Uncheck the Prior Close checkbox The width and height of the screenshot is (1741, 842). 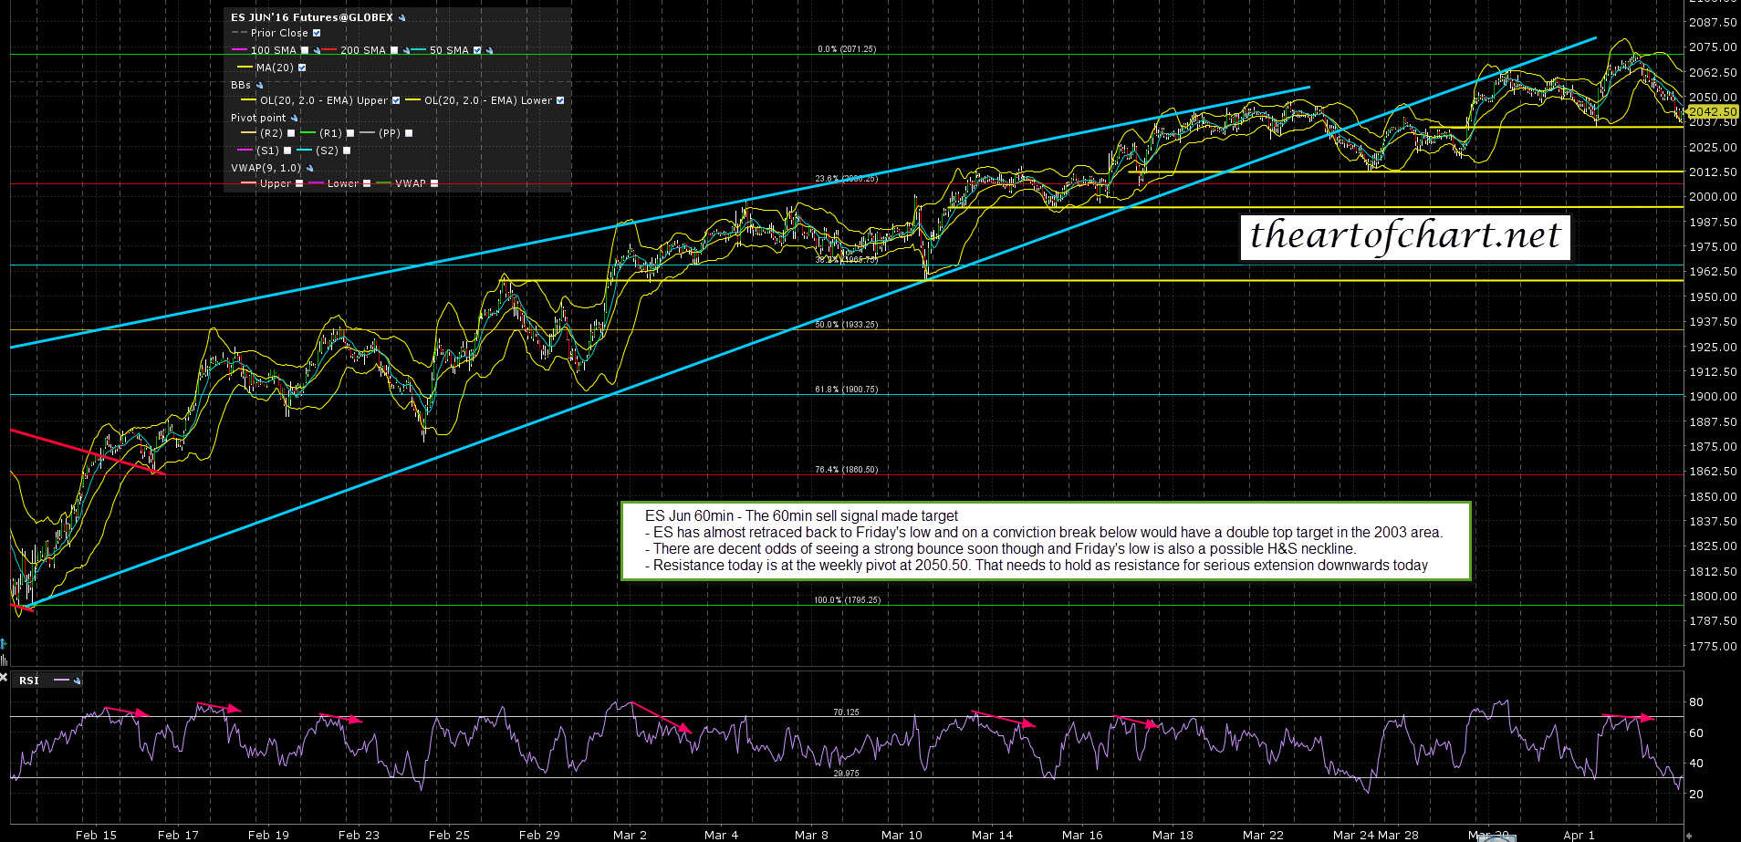(317, 33)
